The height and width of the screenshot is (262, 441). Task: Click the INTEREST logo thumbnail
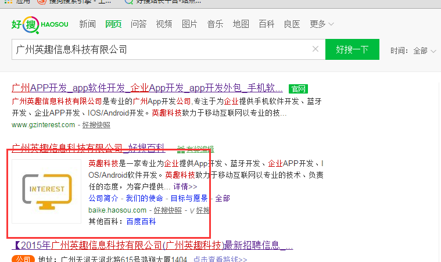(46, 192)
